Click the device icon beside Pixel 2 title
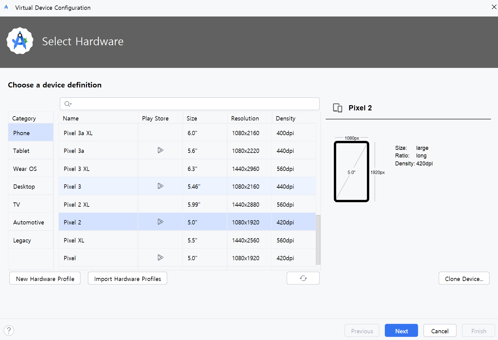498x340 pixels. 338,108
